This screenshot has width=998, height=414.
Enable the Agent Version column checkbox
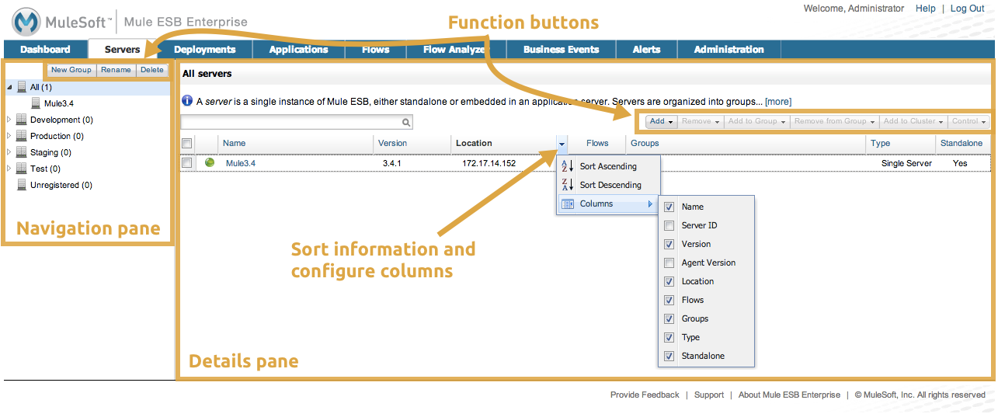669,263
